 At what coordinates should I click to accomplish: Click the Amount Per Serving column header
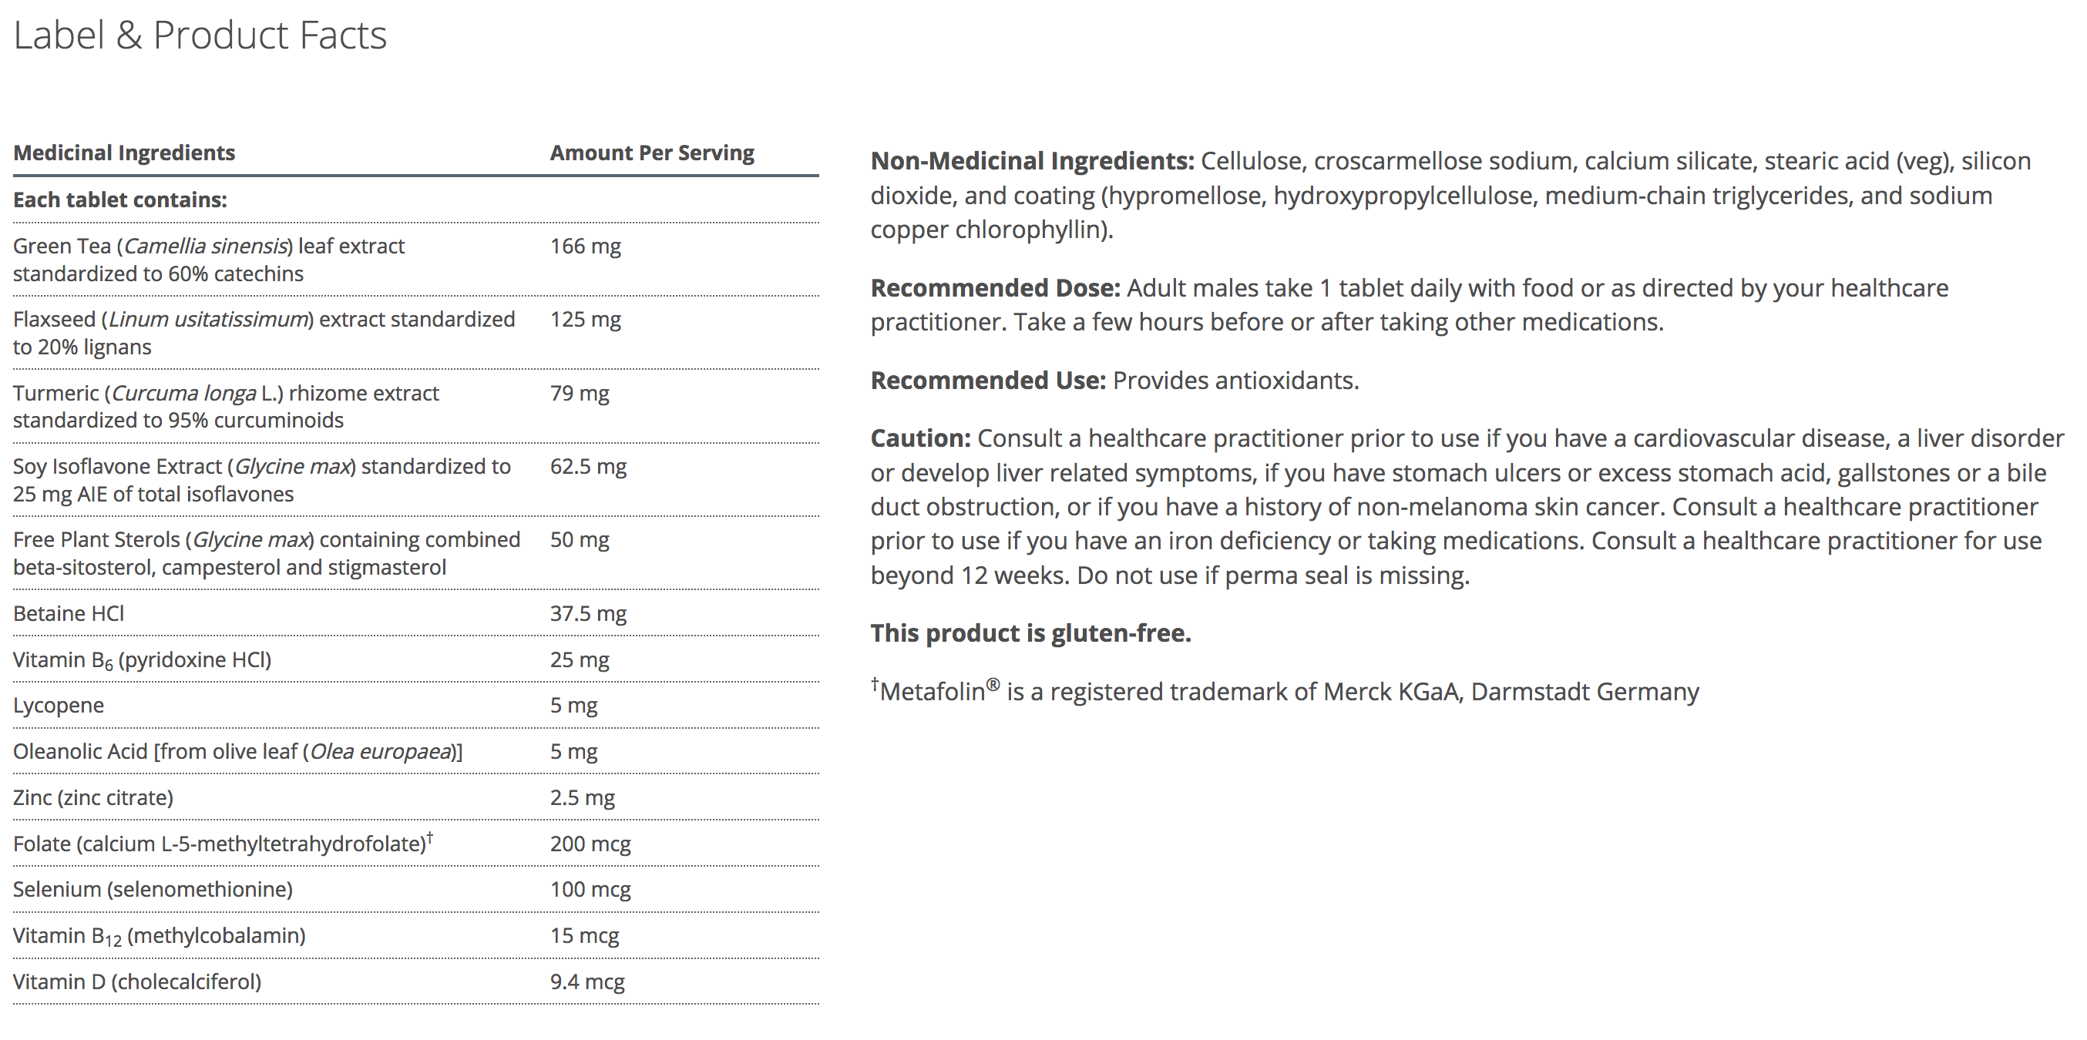coord(651,153)
